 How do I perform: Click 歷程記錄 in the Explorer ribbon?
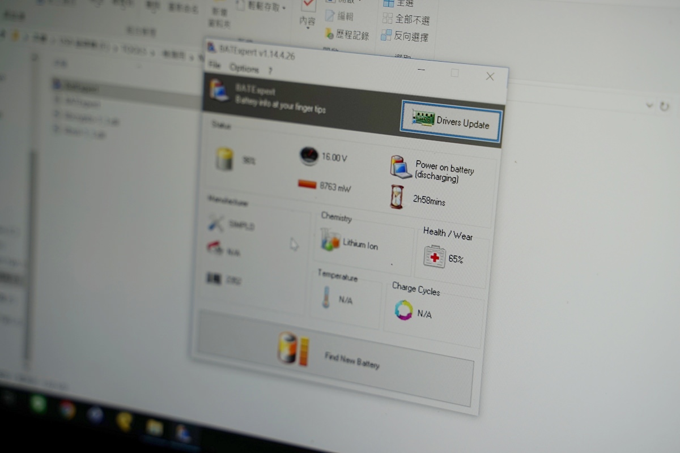click(347, 35)
